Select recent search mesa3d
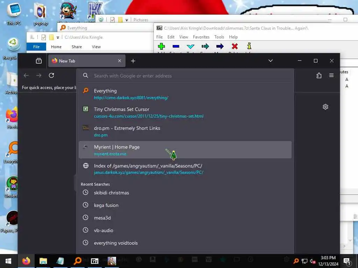Screen dimensions: 358x268 click(x=185, y=218)
